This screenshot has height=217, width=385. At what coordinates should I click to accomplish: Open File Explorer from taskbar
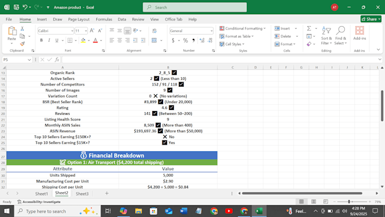coord(139,211)
